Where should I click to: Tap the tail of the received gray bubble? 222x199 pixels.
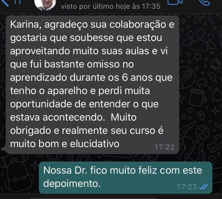coord(3,149)
